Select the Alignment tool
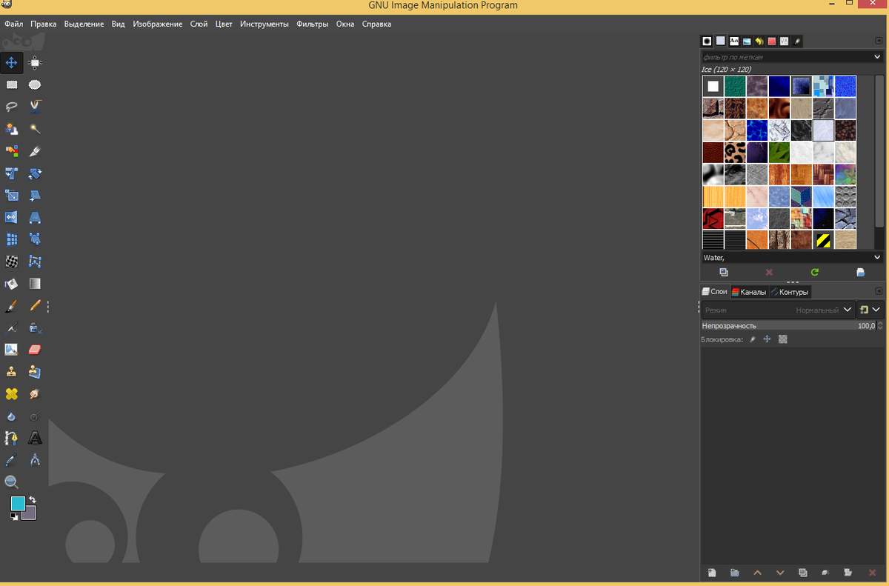 point(35,63)
